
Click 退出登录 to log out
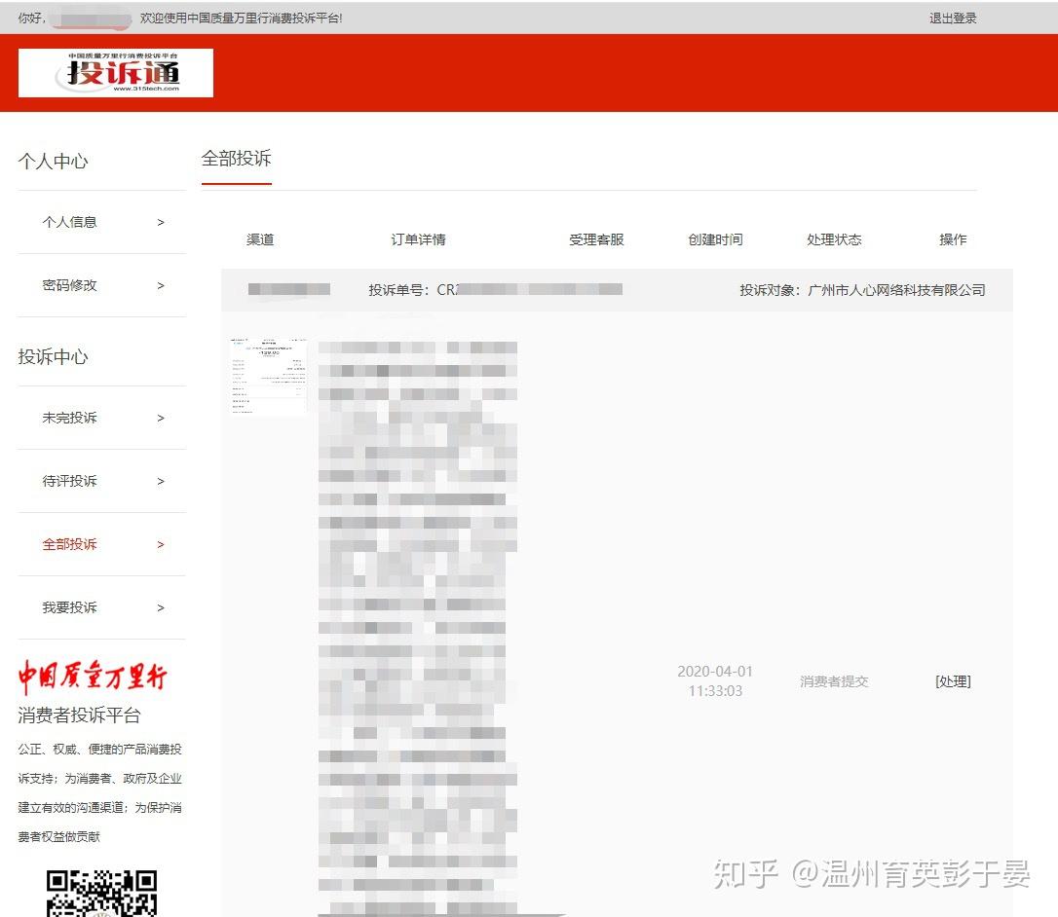[x=952, y=17]
